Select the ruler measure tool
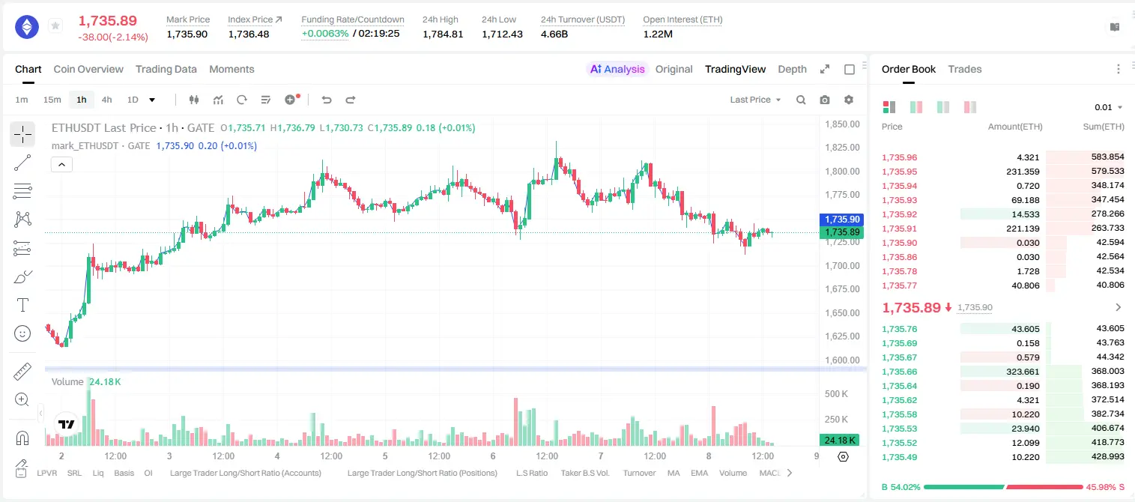 (x=22, y=371)
